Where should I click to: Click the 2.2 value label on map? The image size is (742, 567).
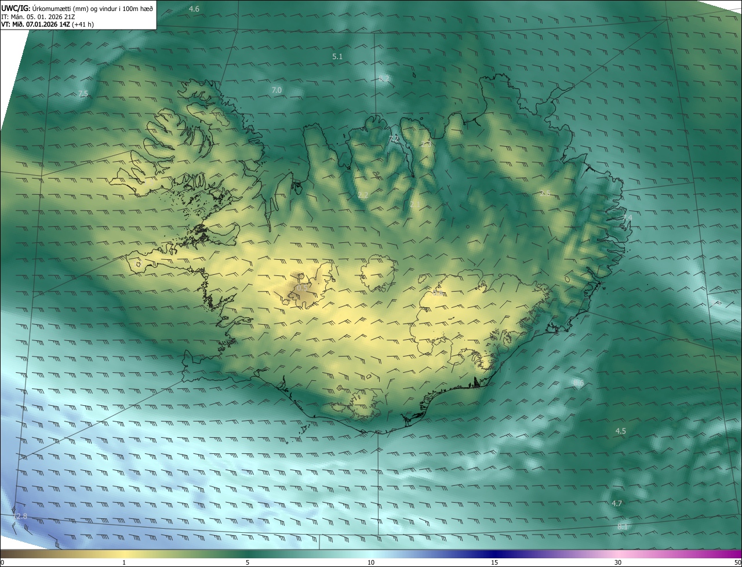pos(363,195)
